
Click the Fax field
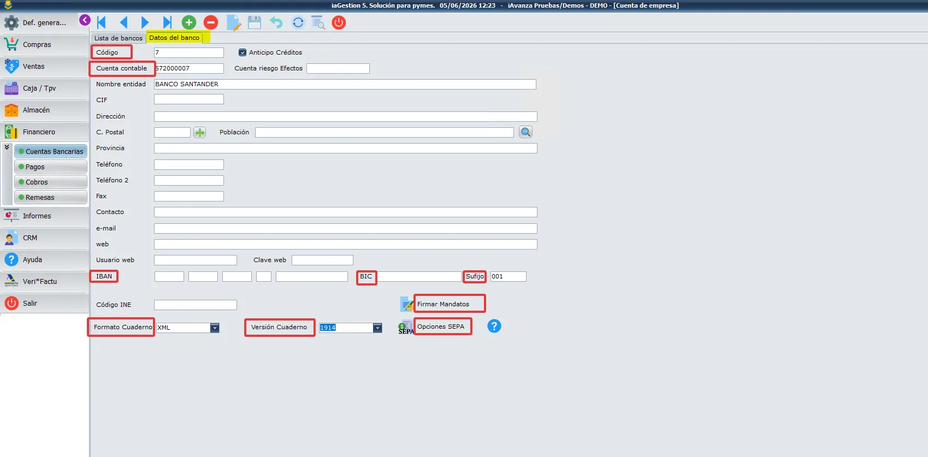click(189, 196)
